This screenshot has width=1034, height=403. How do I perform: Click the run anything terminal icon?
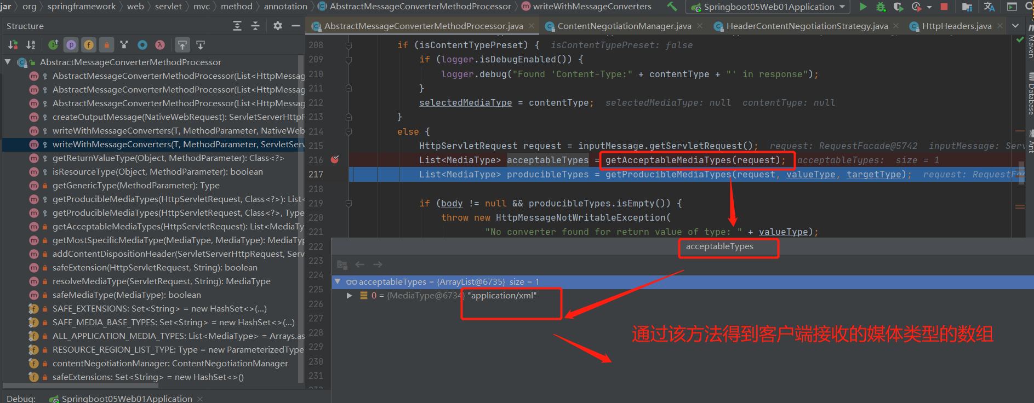[x=1012, y=7]
